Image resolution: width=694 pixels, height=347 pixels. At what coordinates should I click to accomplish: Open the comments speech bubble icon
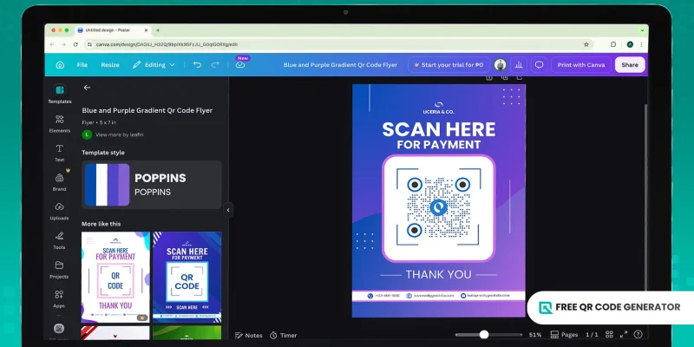pyautogui.click(x=539, y=64)
